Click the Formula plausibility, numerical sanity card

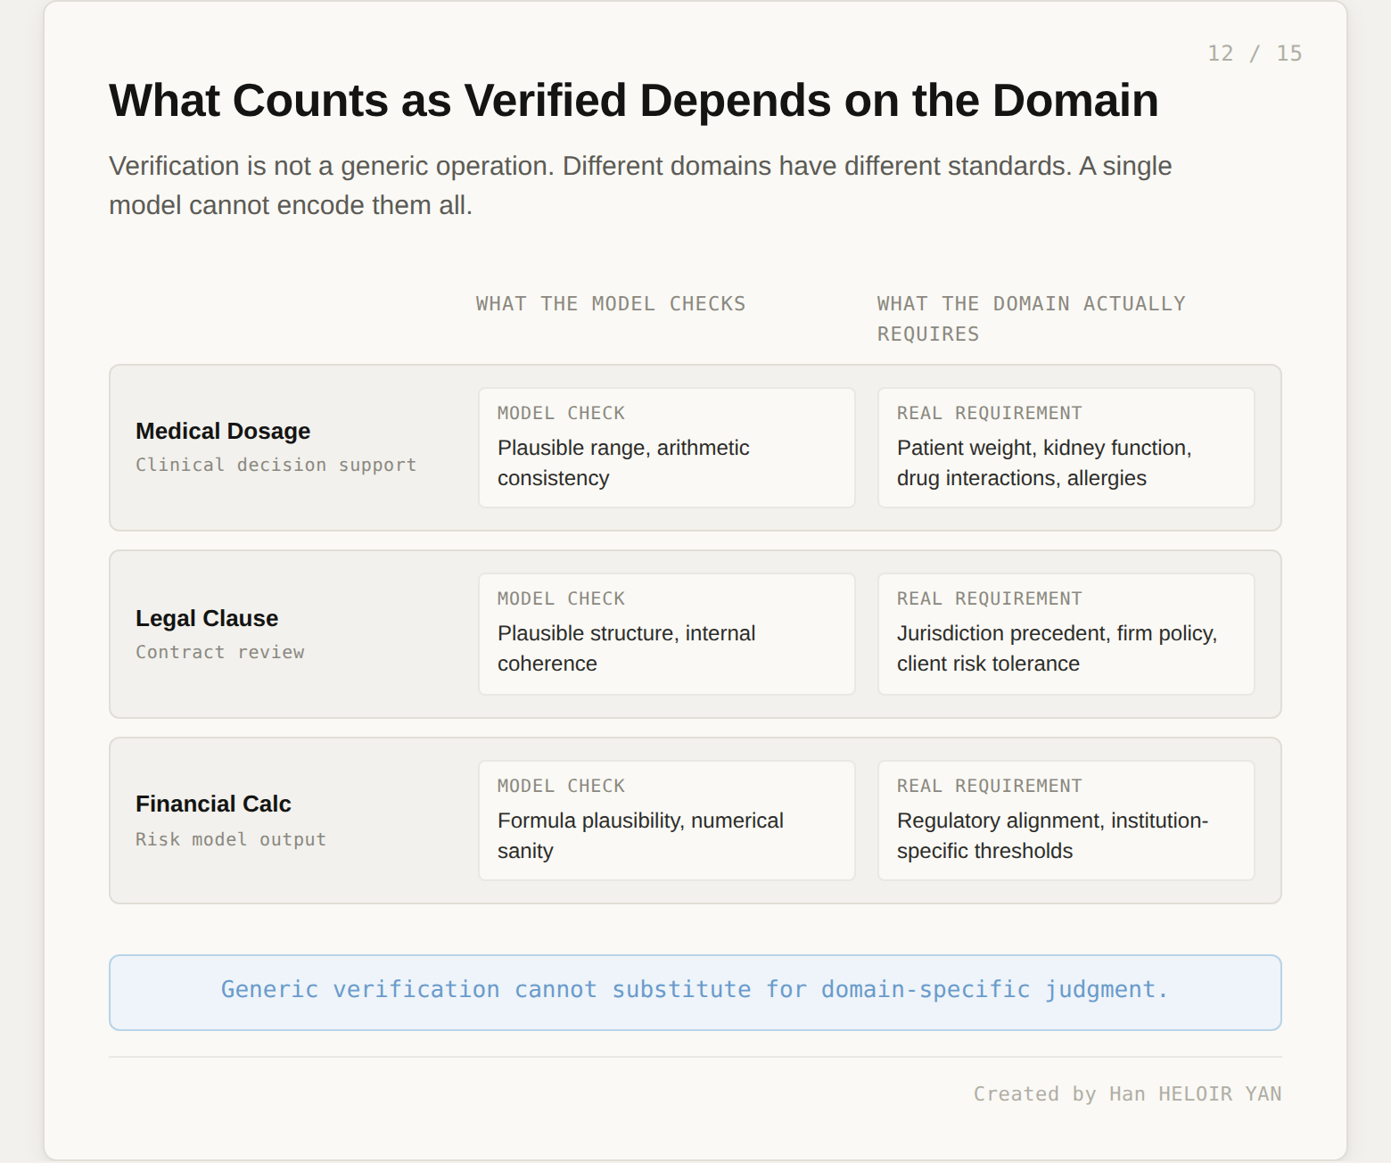tap(667, 821)
